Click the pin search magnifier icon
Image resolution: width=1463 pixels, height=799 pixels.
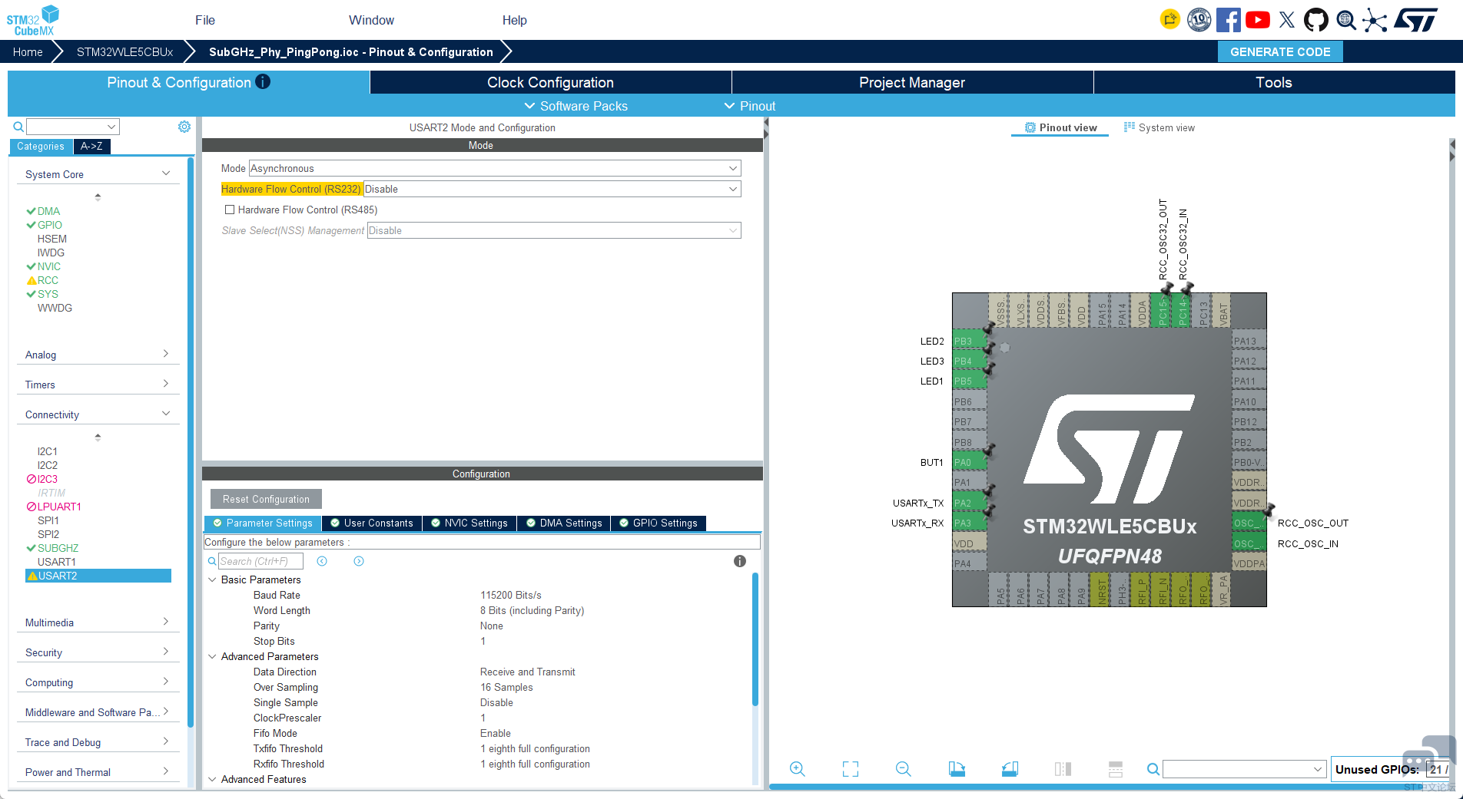click(x=1153, y=769)
